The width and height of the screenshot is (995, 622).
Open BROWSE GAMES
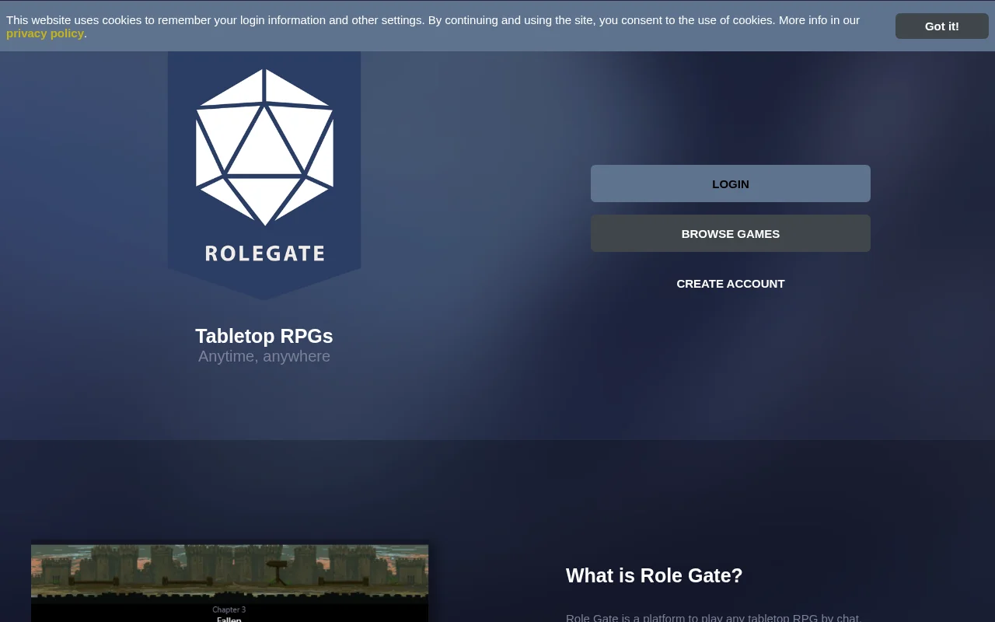[731, 233]
